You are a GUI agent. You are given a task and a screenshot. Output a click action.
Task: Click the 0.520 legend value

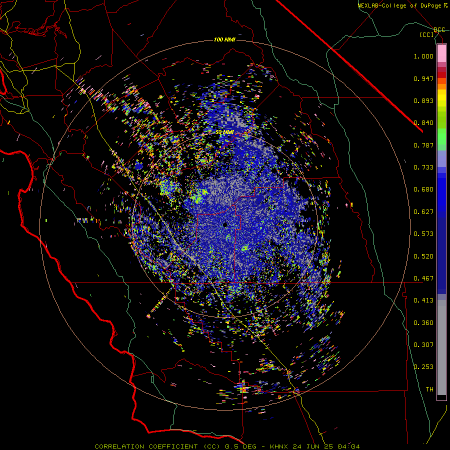click(x=423, y=256)
